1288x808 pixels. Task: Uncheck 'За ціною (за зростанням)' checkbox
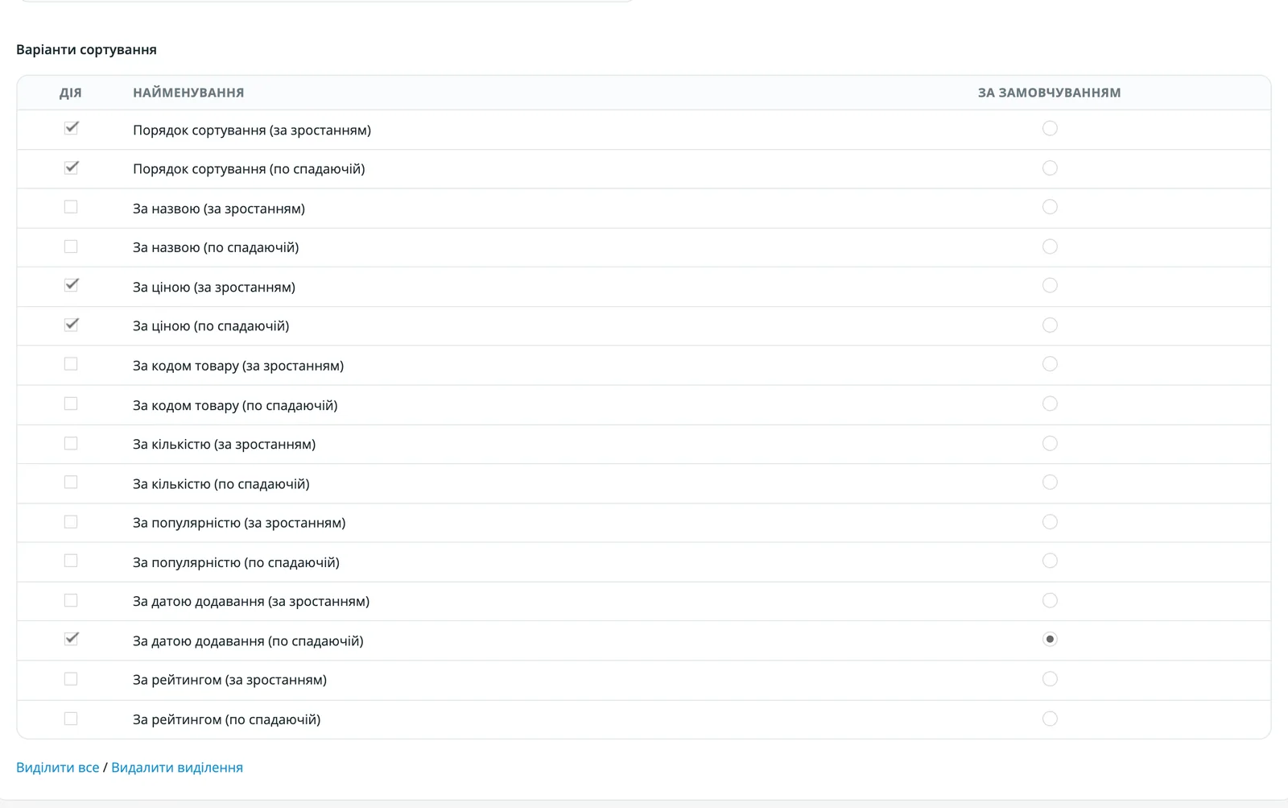tap(71, 286)
